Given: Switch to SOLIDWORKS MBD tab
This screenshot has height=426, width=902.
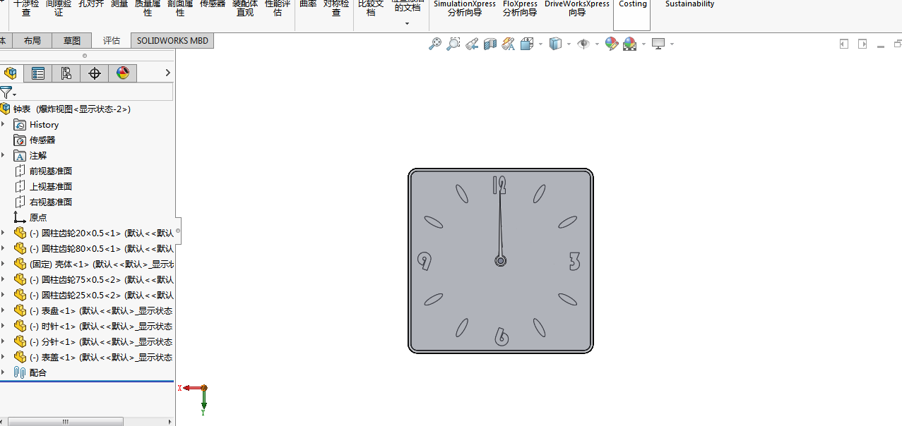Looking at the screenshot, I should [172, 40].
